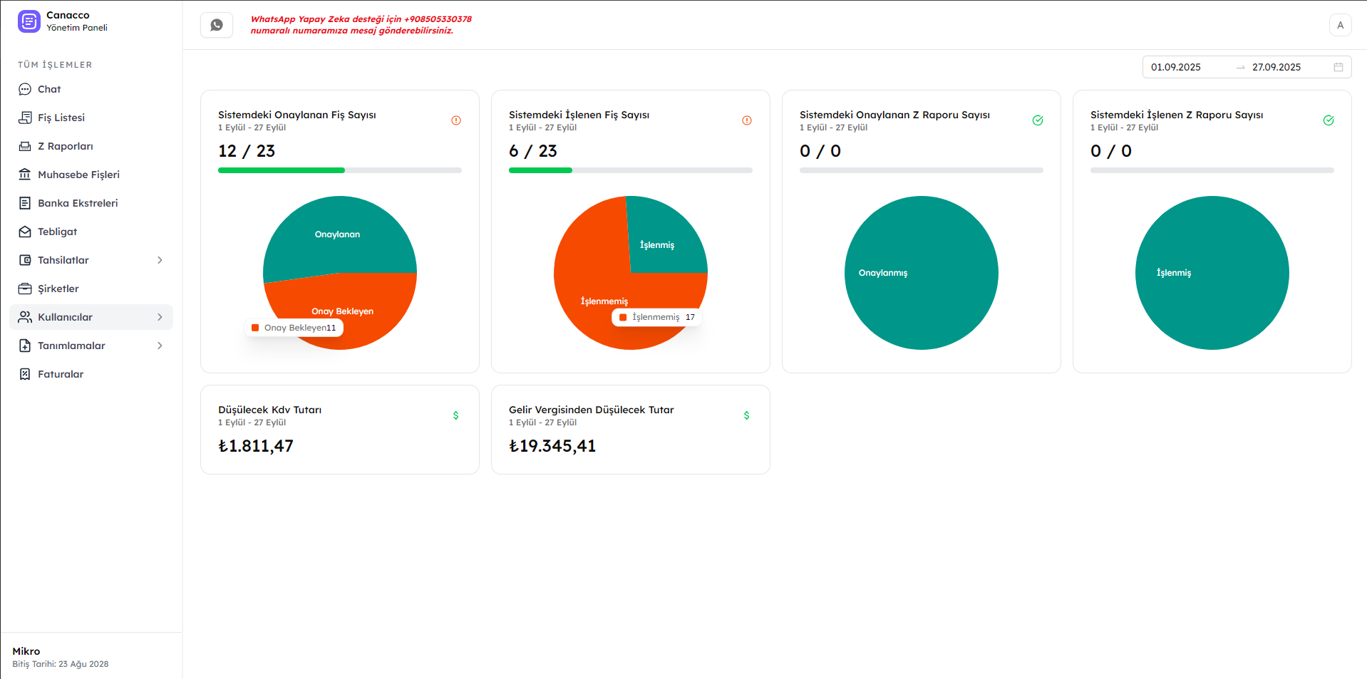
Task: Go to Fiş Listesi in sidebar
Action: (61, 118)
